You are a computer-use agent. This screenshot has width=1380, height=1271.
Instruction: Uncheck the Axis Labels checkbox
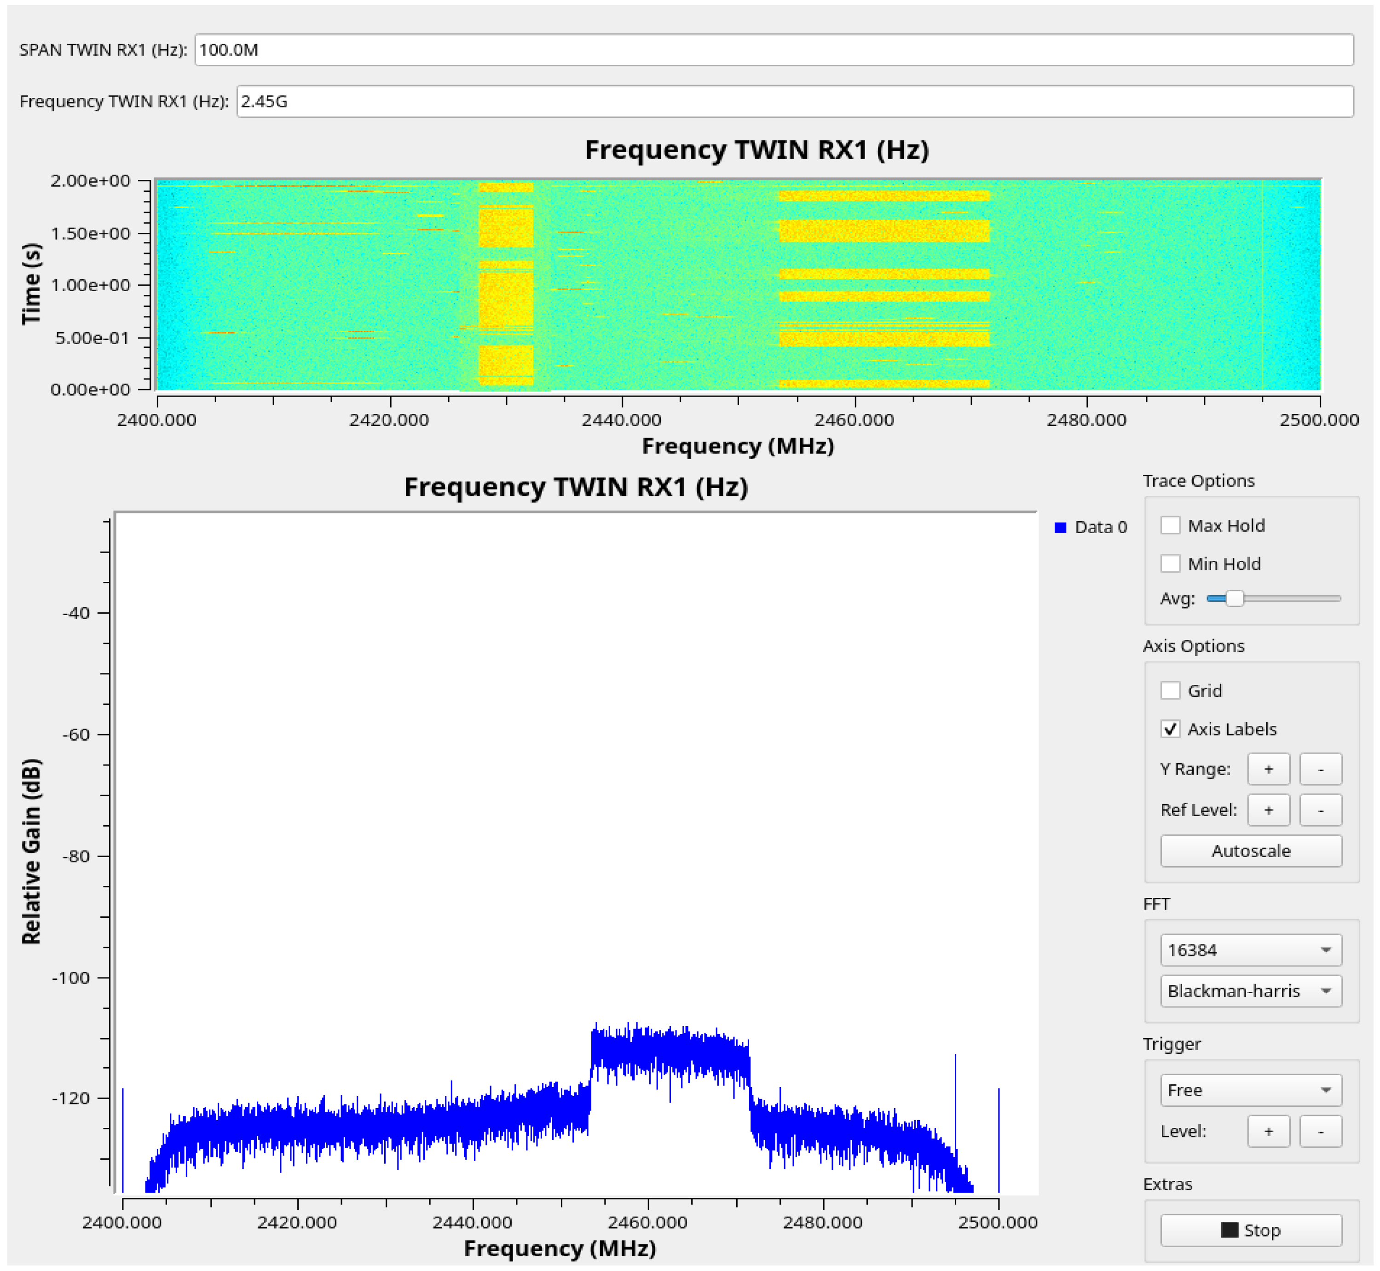[1170, 729]
